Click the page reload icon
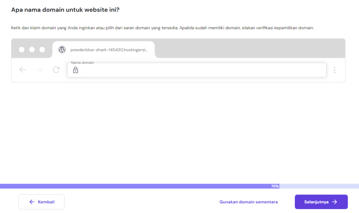 [x=56, y=70]
